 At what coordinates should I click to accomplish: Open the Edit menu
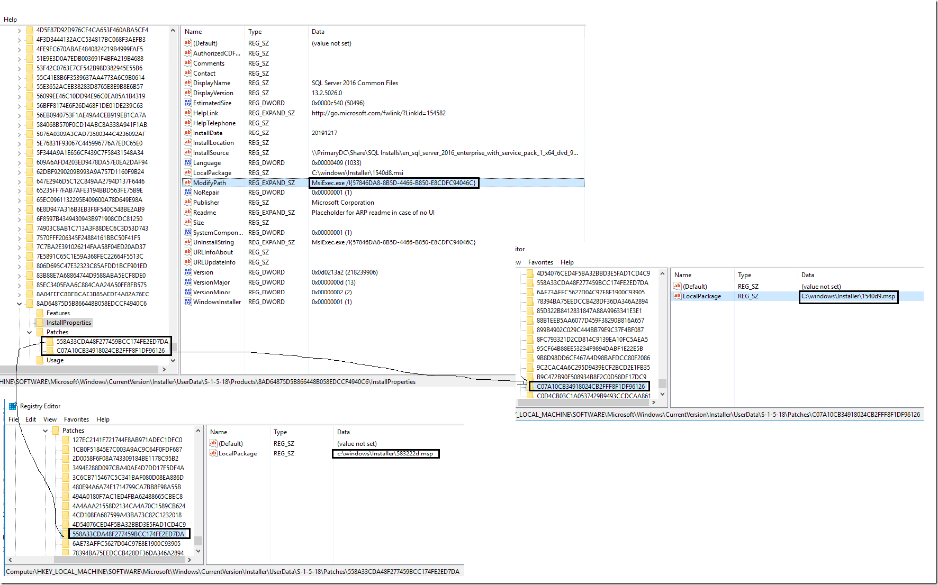pyautogui.click(x=31, y=419)
